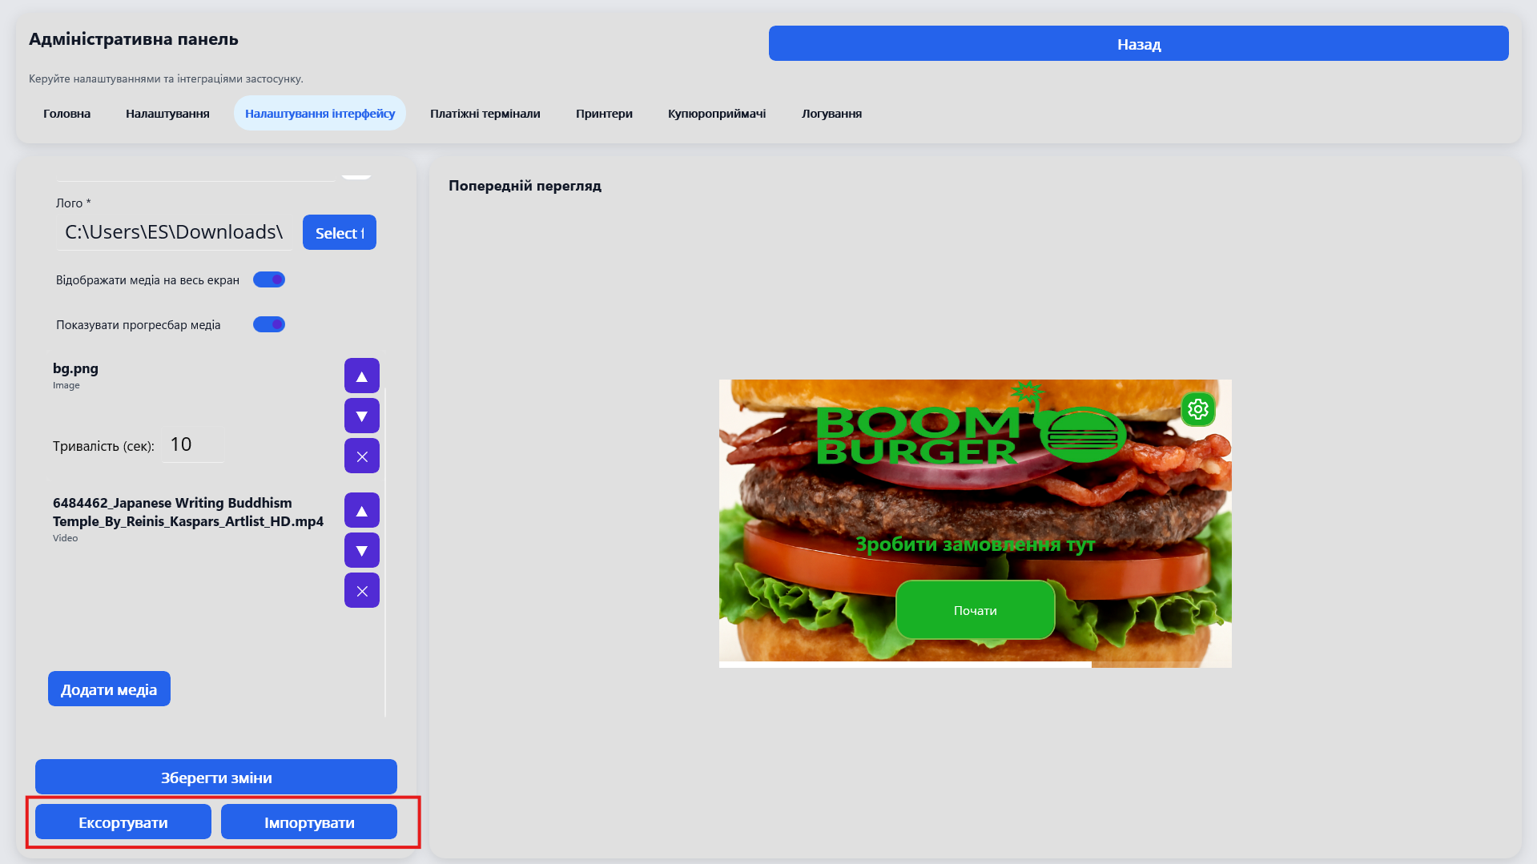Screen dimensions: 1537x864
Task: Toggle fullscreen media display switch
Action: (269, 279)
